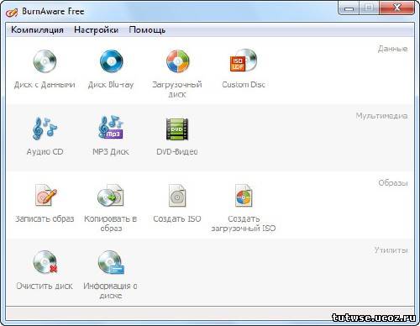Minimize the BurnAware Free window
This screenshot has height=326, width=420.
point(349,8)
